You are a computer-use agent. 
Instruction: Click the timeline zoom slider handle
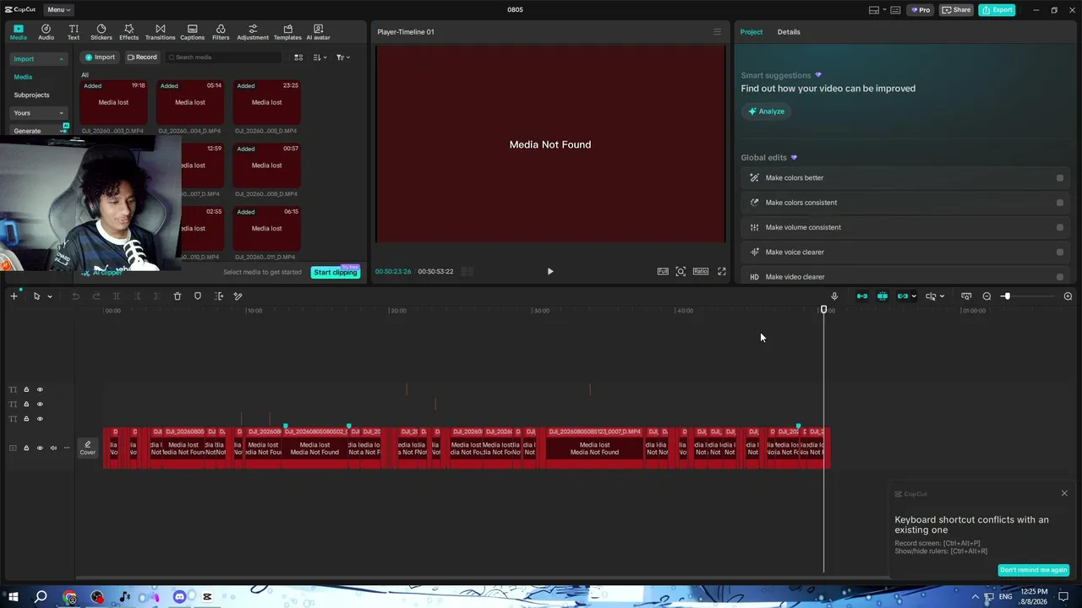(x=1006, y=296)
